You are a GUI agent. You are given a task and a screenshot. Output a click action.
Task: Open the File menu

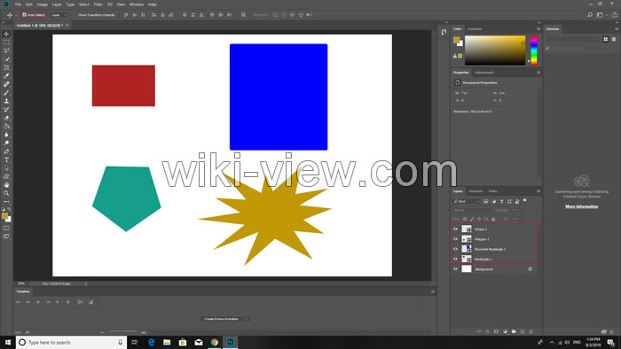click(x=18, y=4)
